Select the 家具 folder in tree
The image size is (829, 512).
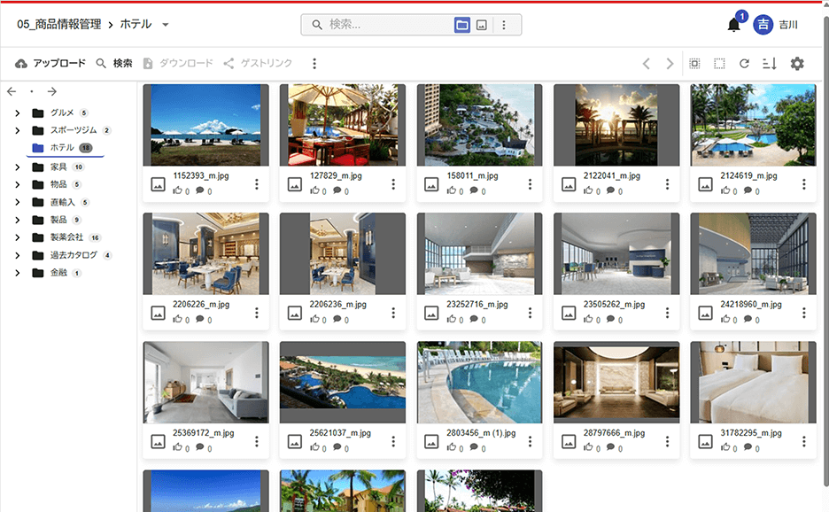click(58, 167)
